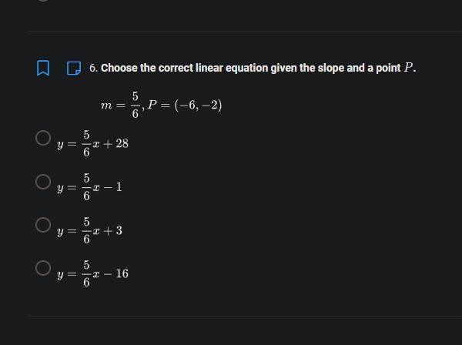Click the answer text y = 5/6x − 16

93,273
